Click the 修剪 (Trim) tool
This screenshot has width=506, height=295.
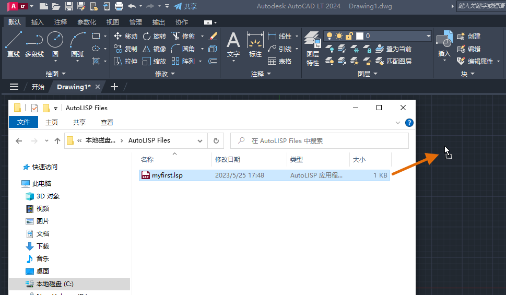click(183, 36)
